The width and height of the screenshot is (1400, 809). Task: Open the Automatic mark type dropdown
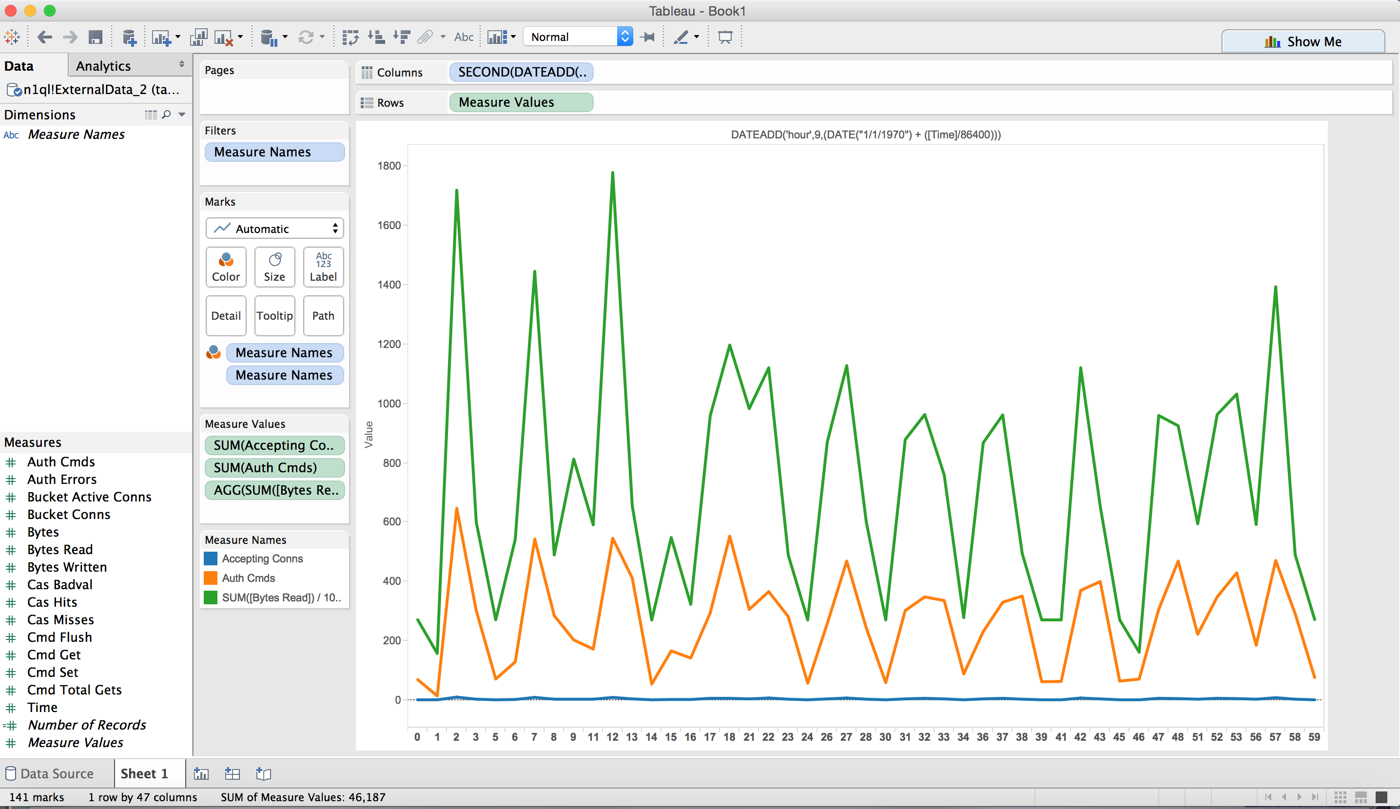tap(274, 228)
